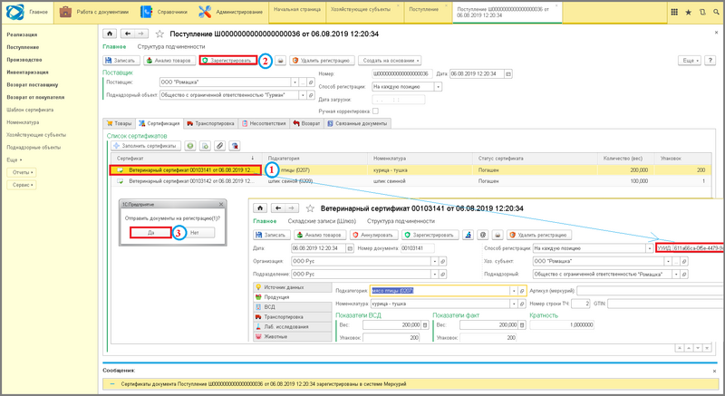The height and width of the screenshot is (396, 725).
Task: Open Связанные документы tab
Action: pos(357,123)
